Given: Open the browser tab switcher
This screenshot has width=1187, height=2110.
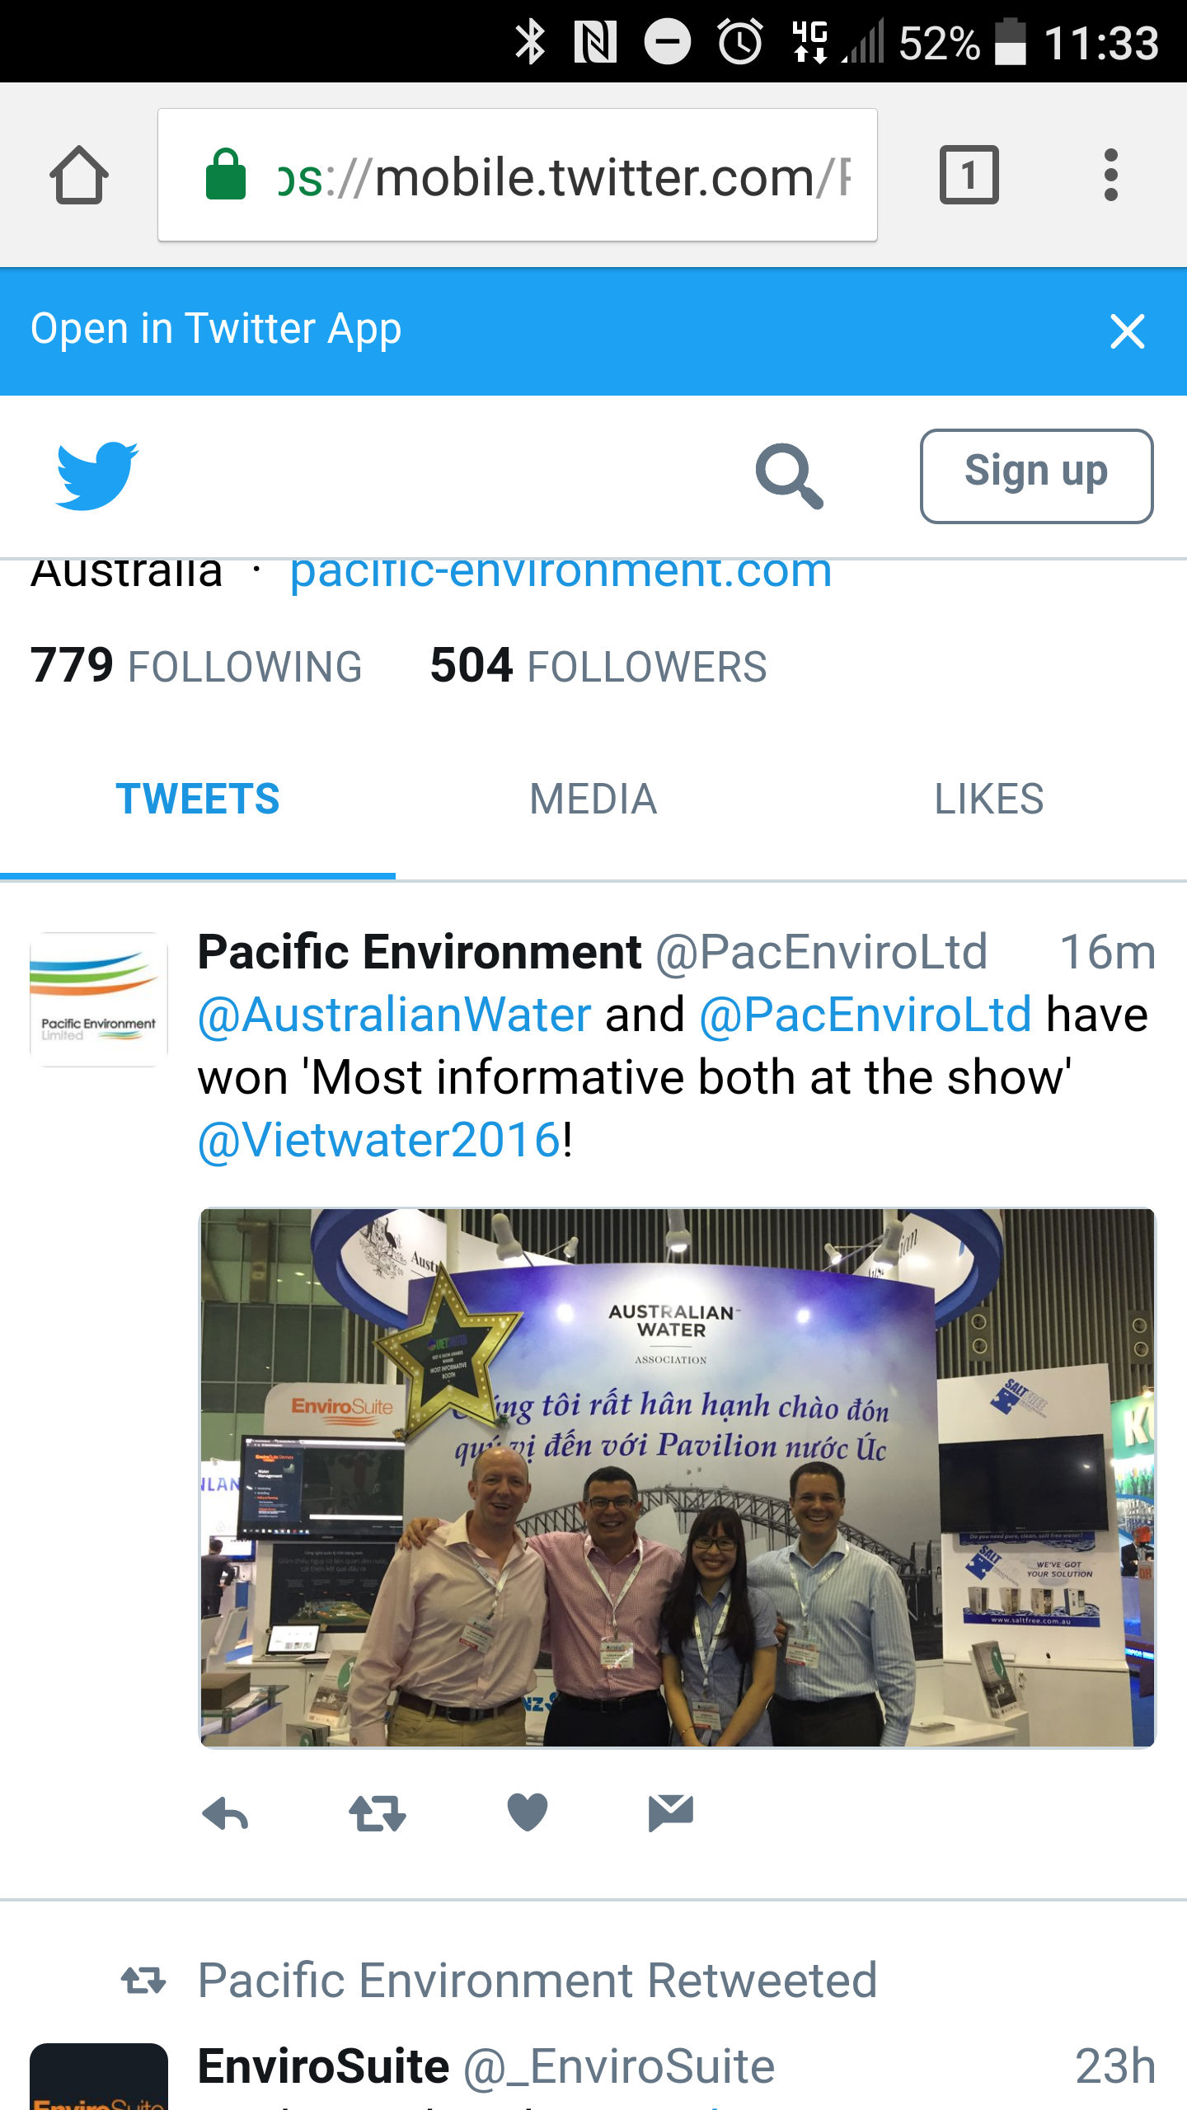Looking at the screenshot, I should [969, 175].
